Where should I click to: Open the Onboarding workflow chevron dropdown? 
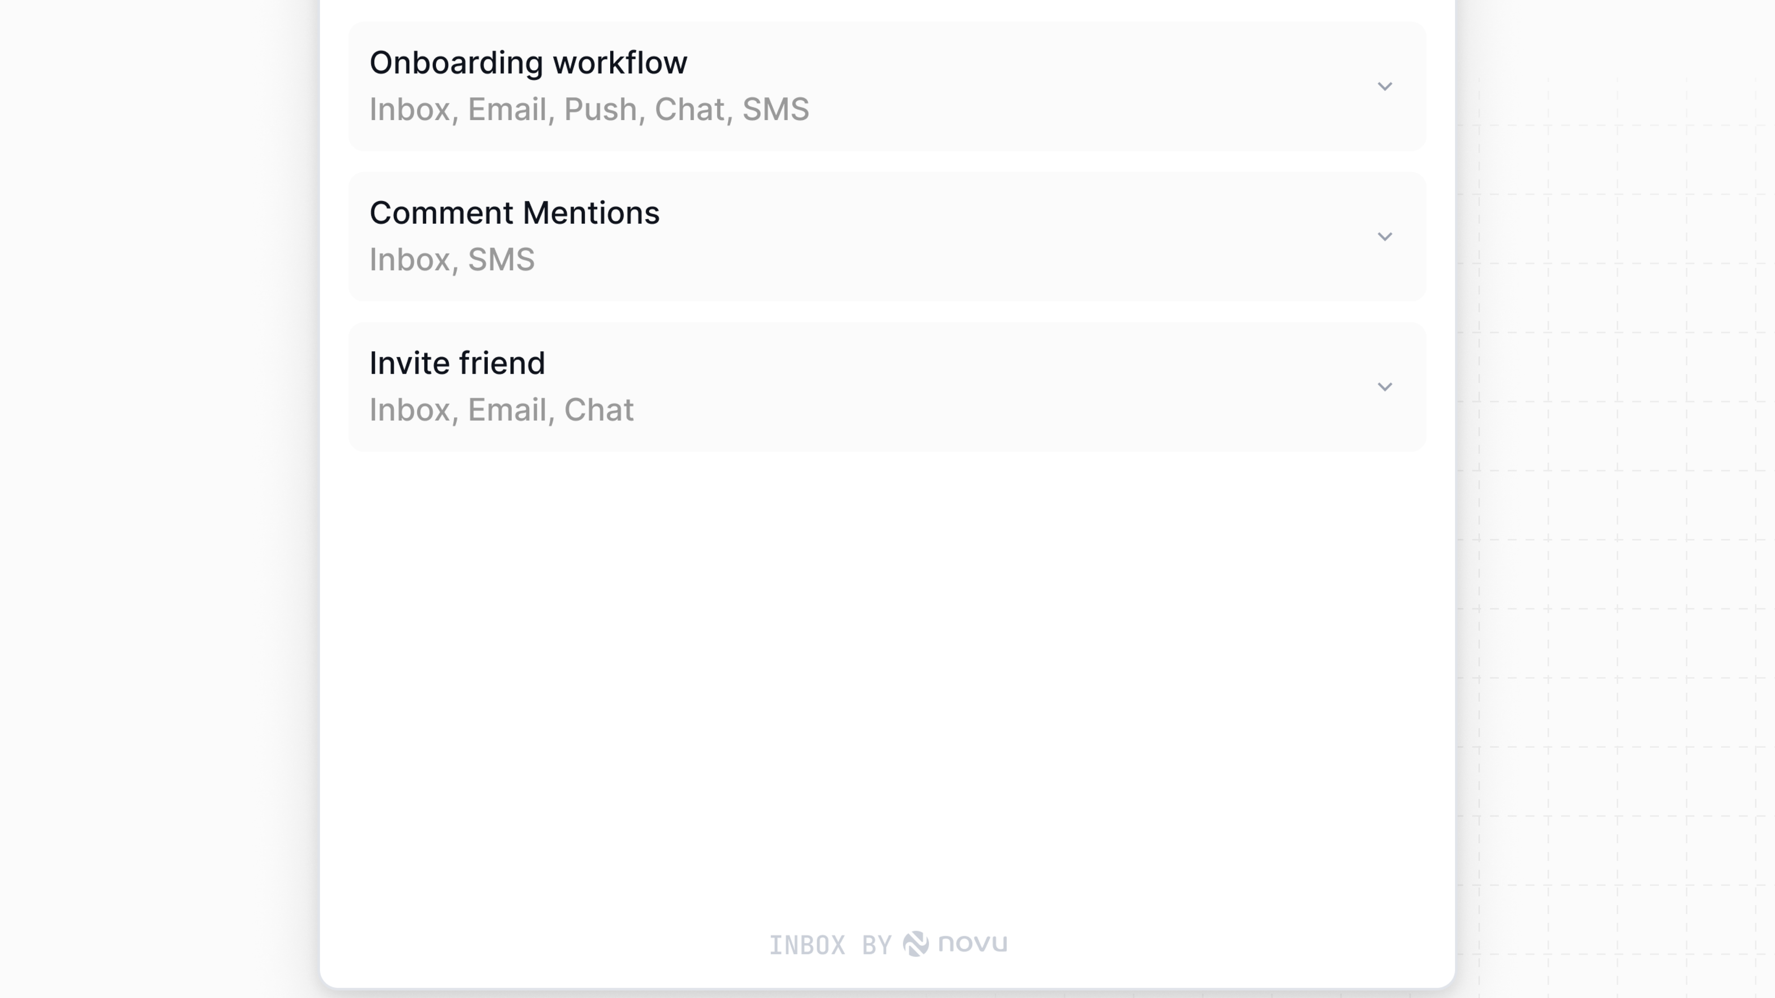tap(1386, 87)
